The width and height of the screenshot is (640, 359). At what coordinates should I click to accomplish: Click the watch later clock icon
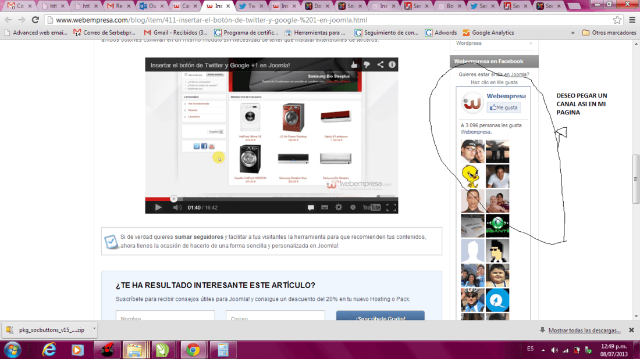coord(353,207)
